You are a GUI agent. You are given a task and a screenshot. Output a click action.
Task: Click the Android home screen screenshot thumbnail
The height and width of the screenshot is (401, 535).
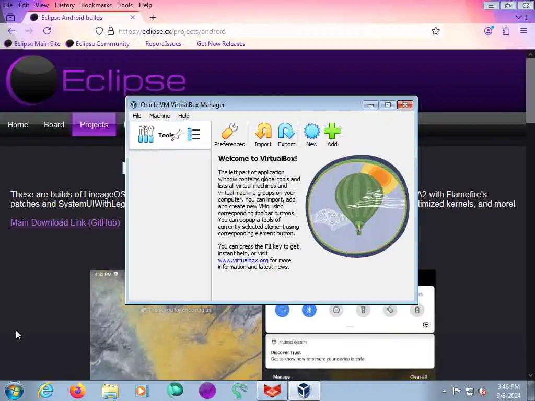click(x=176, y=325)
